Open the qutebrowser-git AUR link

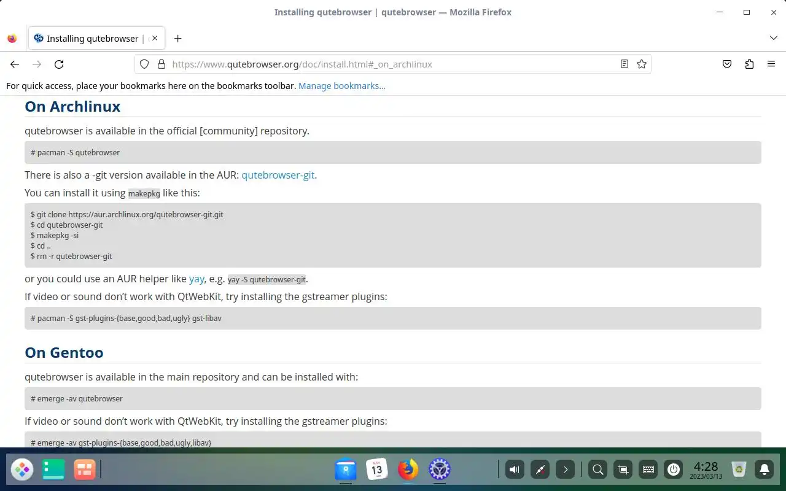coord(278,175)
